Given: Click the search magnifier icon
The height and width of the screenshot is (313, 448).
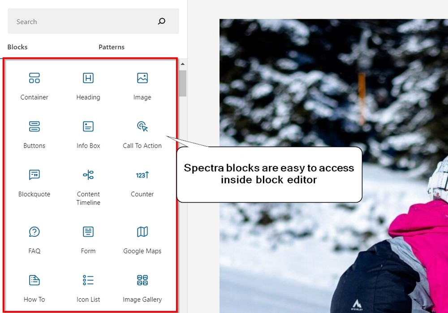Looking at the screenshot, I should point(161,21).
